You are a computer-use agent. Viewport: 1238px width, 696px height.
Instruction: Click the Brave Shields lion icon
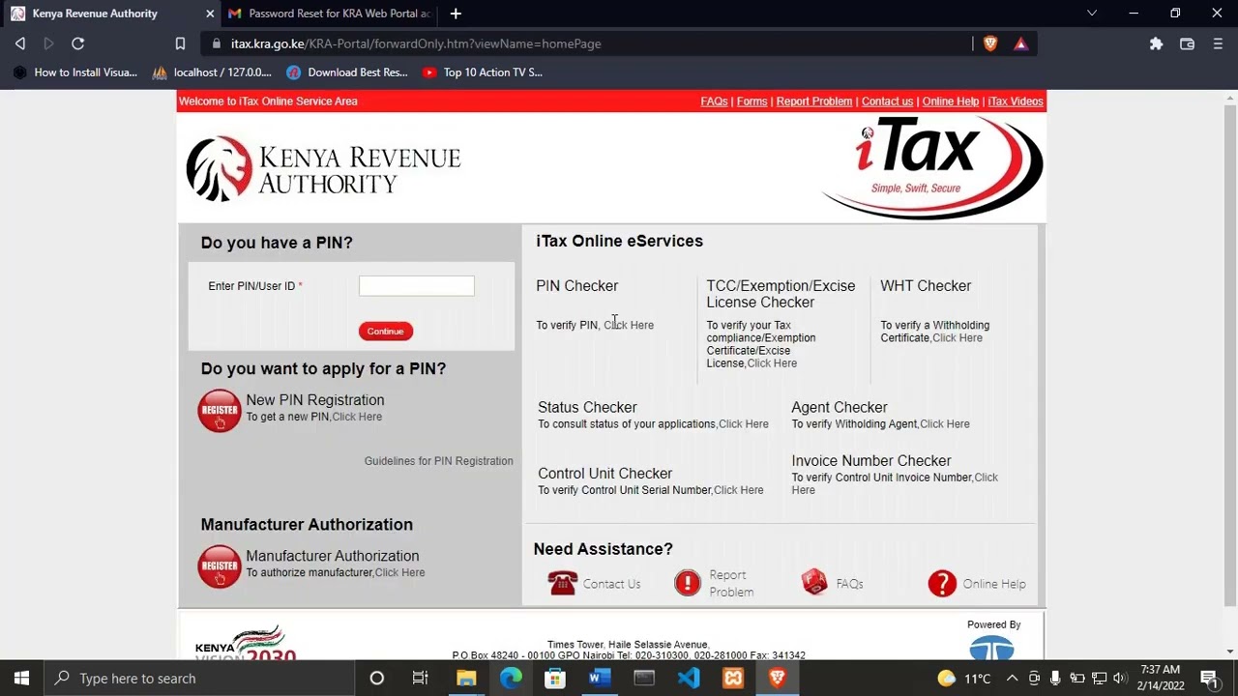pyautogui.click(x=990, y=43)
